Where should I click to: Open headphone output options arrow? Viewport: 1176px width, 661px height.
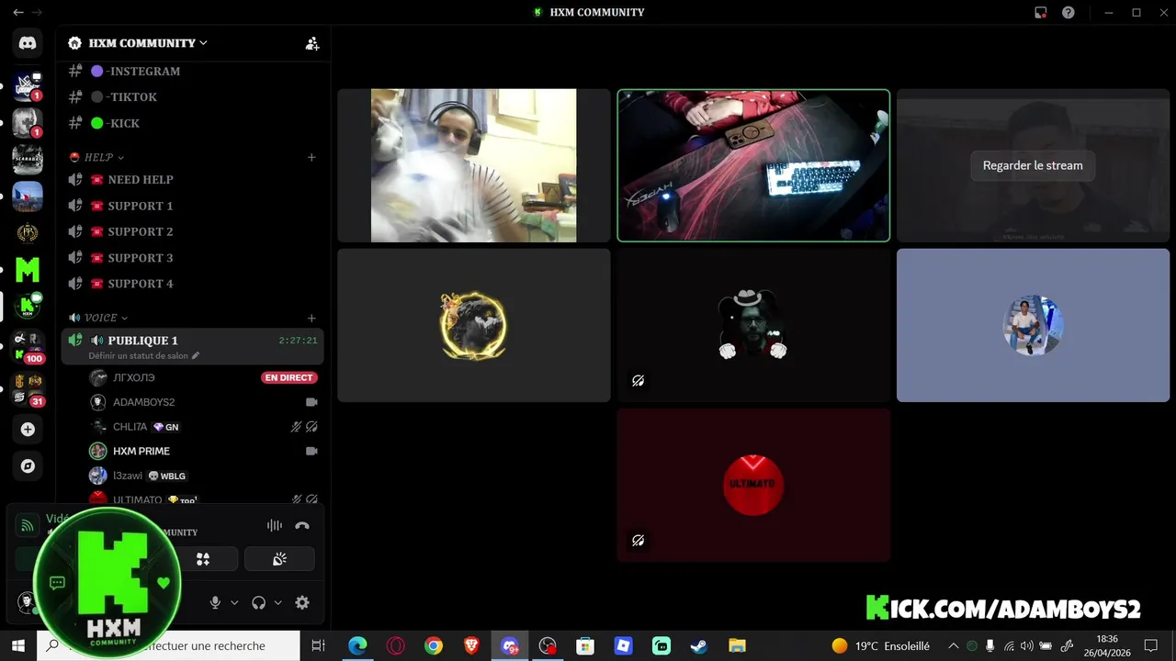pyautogui.click(x=278, y=602)
